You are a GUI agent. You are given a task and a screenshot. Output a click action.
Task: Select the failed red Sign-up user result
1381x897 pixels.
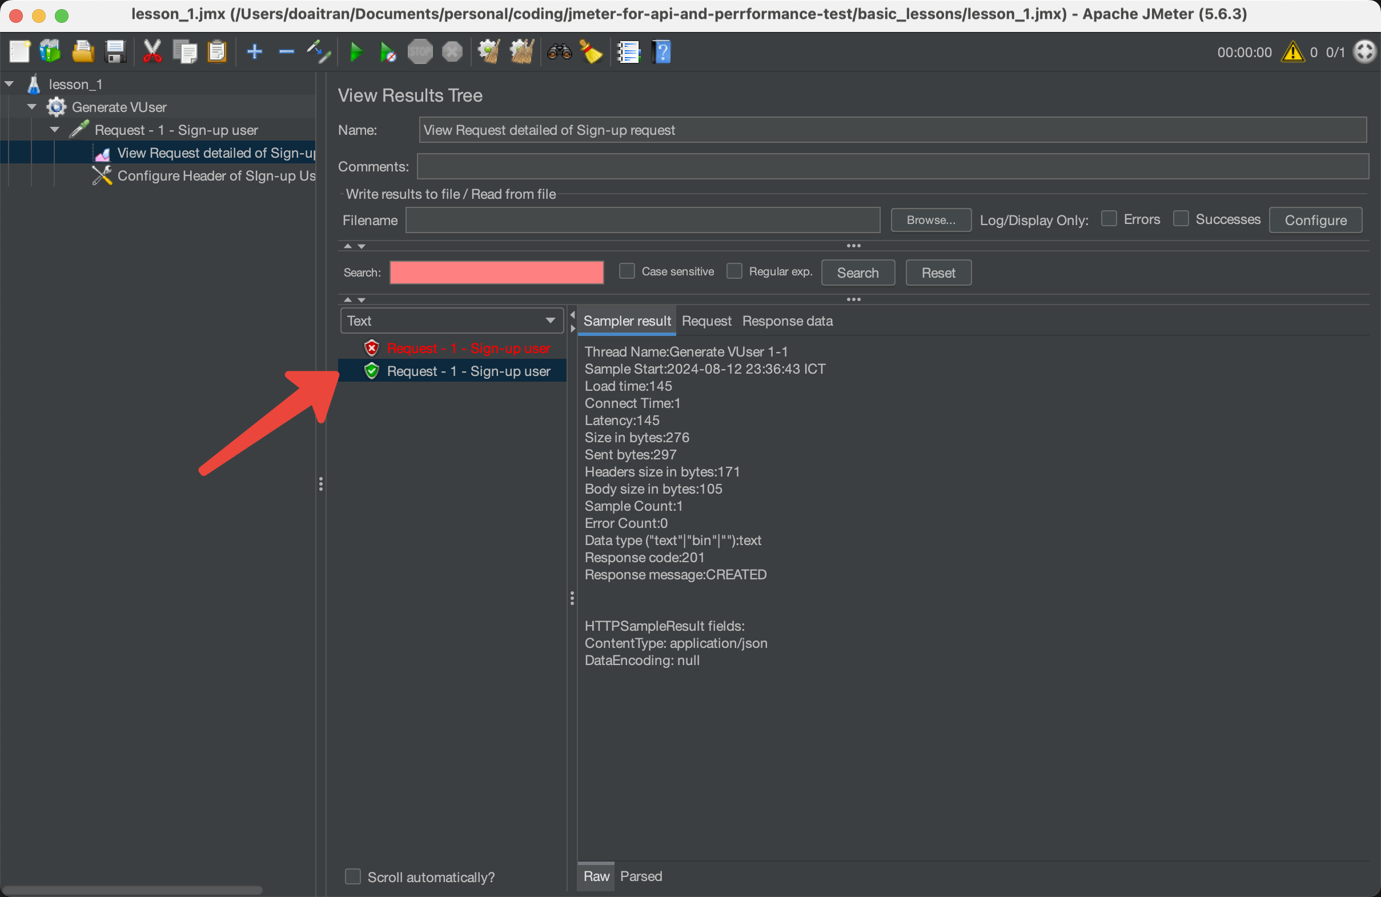coord(468,349)
